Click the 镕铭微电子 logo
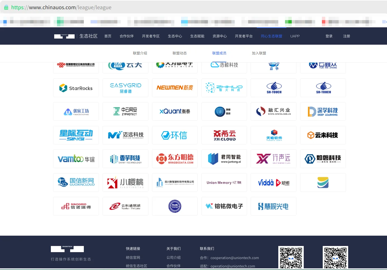 (x=224, y=206)
